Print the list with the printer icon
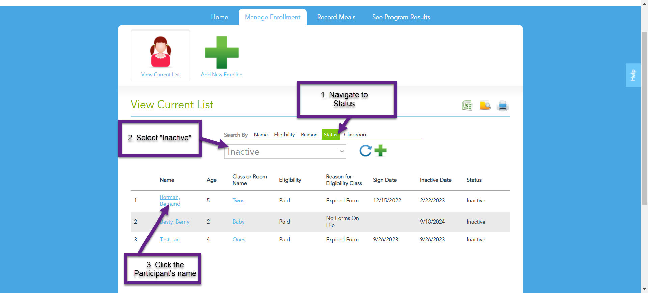The width and height of the screenshot is (648, 293). point(503,106)
